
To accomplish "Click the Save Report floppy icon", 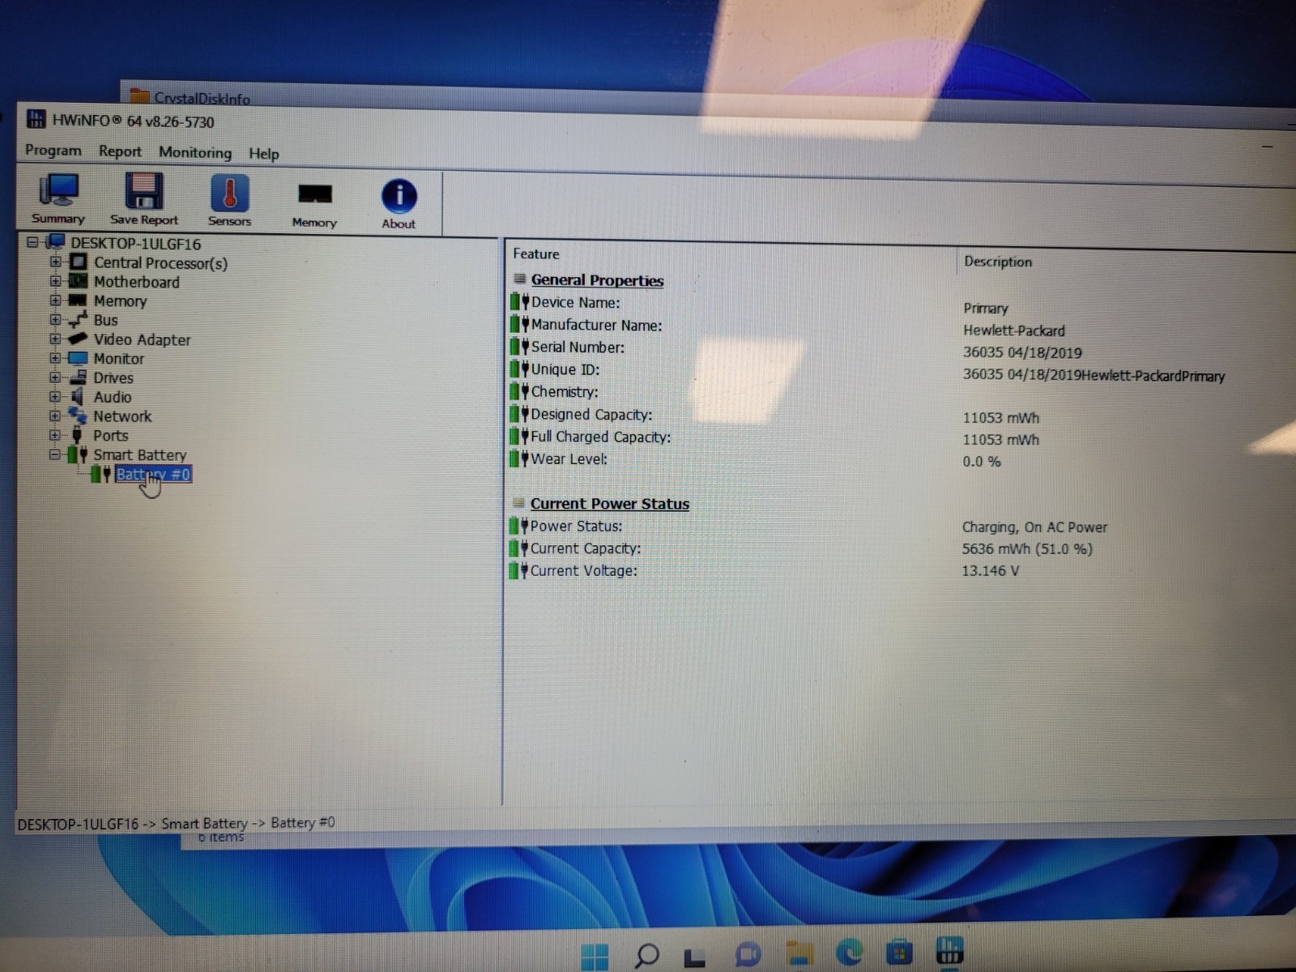I will coord(143,200).
